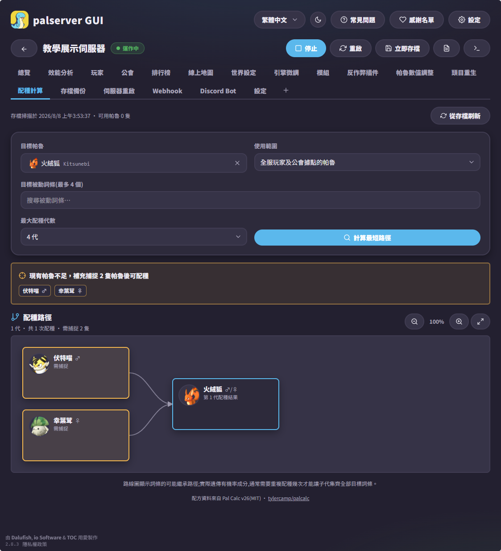Zoom out the breeding path diagram
This screenshot has width=501, height=551.
coord(414,321)
